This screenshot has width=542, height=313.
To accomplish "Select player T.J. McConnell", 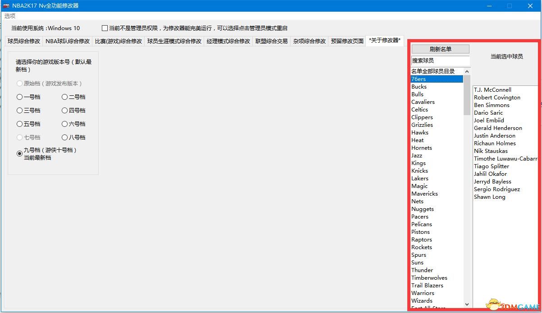I will coord(506,90).
